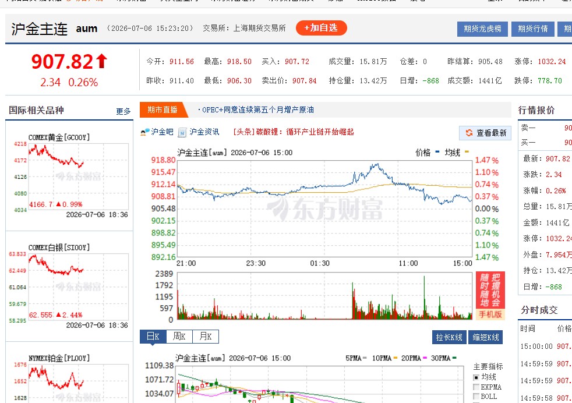The image size is (572, 403).
Task: Open the 碳酸锂：循环产业链开始崛起 headline
Action: 294,132
